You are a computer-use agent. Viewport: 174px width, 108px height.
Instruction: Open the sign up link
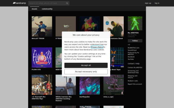pyautogui.click(x=148, y=3)
